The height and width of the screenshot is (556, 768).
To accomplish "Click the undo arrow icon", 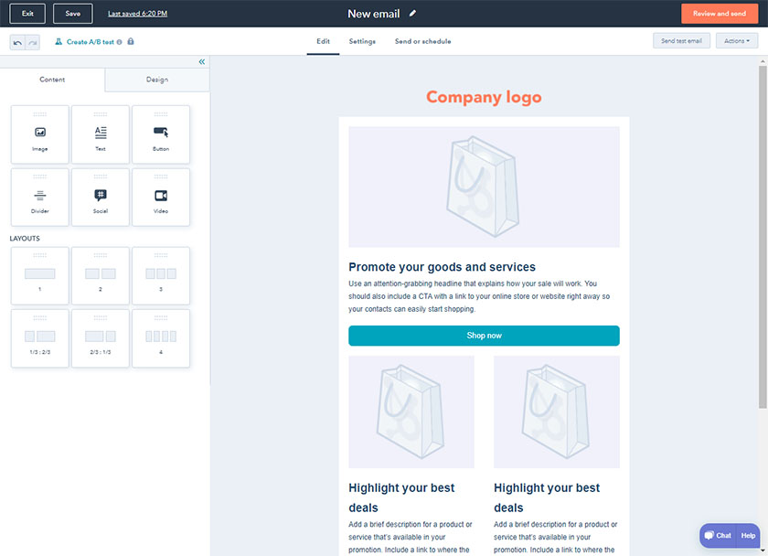I will coord(17,42).
